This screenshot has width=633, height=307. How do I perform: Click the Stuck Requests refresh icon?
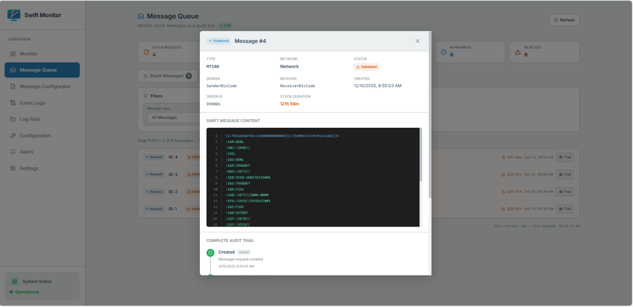click(146, 52)
